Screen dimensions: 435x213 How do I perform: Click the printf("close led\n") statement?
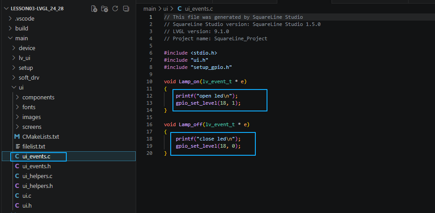tap(208, 139)
